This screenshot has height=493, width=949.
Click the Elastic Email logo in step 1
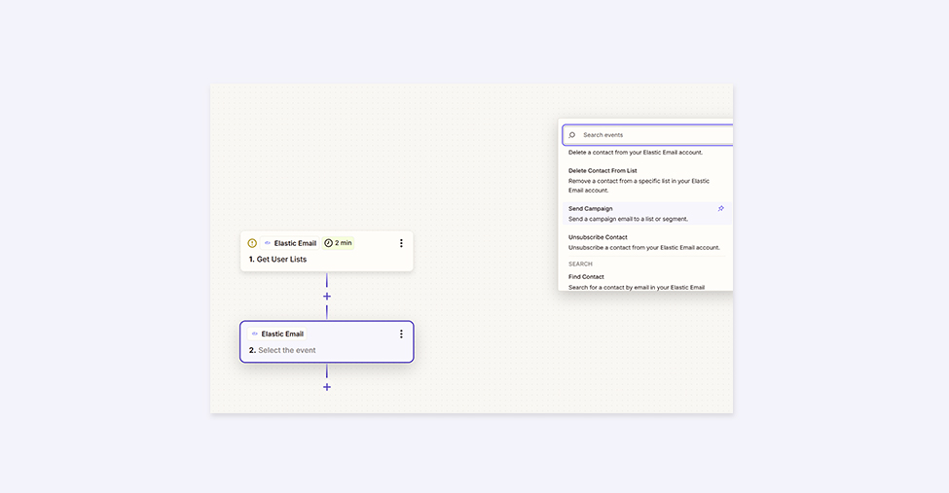[x=268, y=243]
